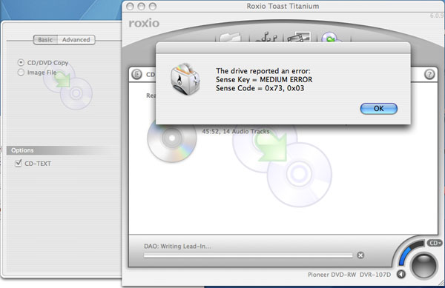Viewport: 445px width, 288px height.
Task: Click the help question mark icon
Action: click(x=429, y=74)
